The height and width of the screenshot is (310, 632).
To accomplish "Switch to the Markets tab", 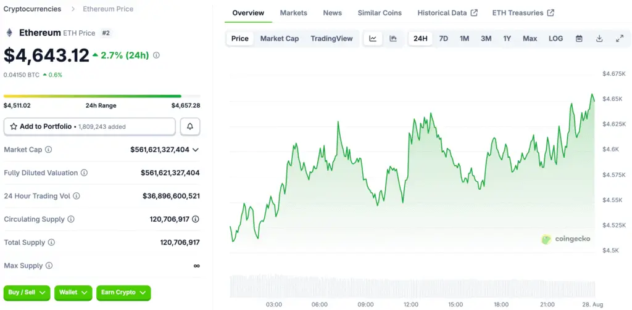I will point(293,13).
